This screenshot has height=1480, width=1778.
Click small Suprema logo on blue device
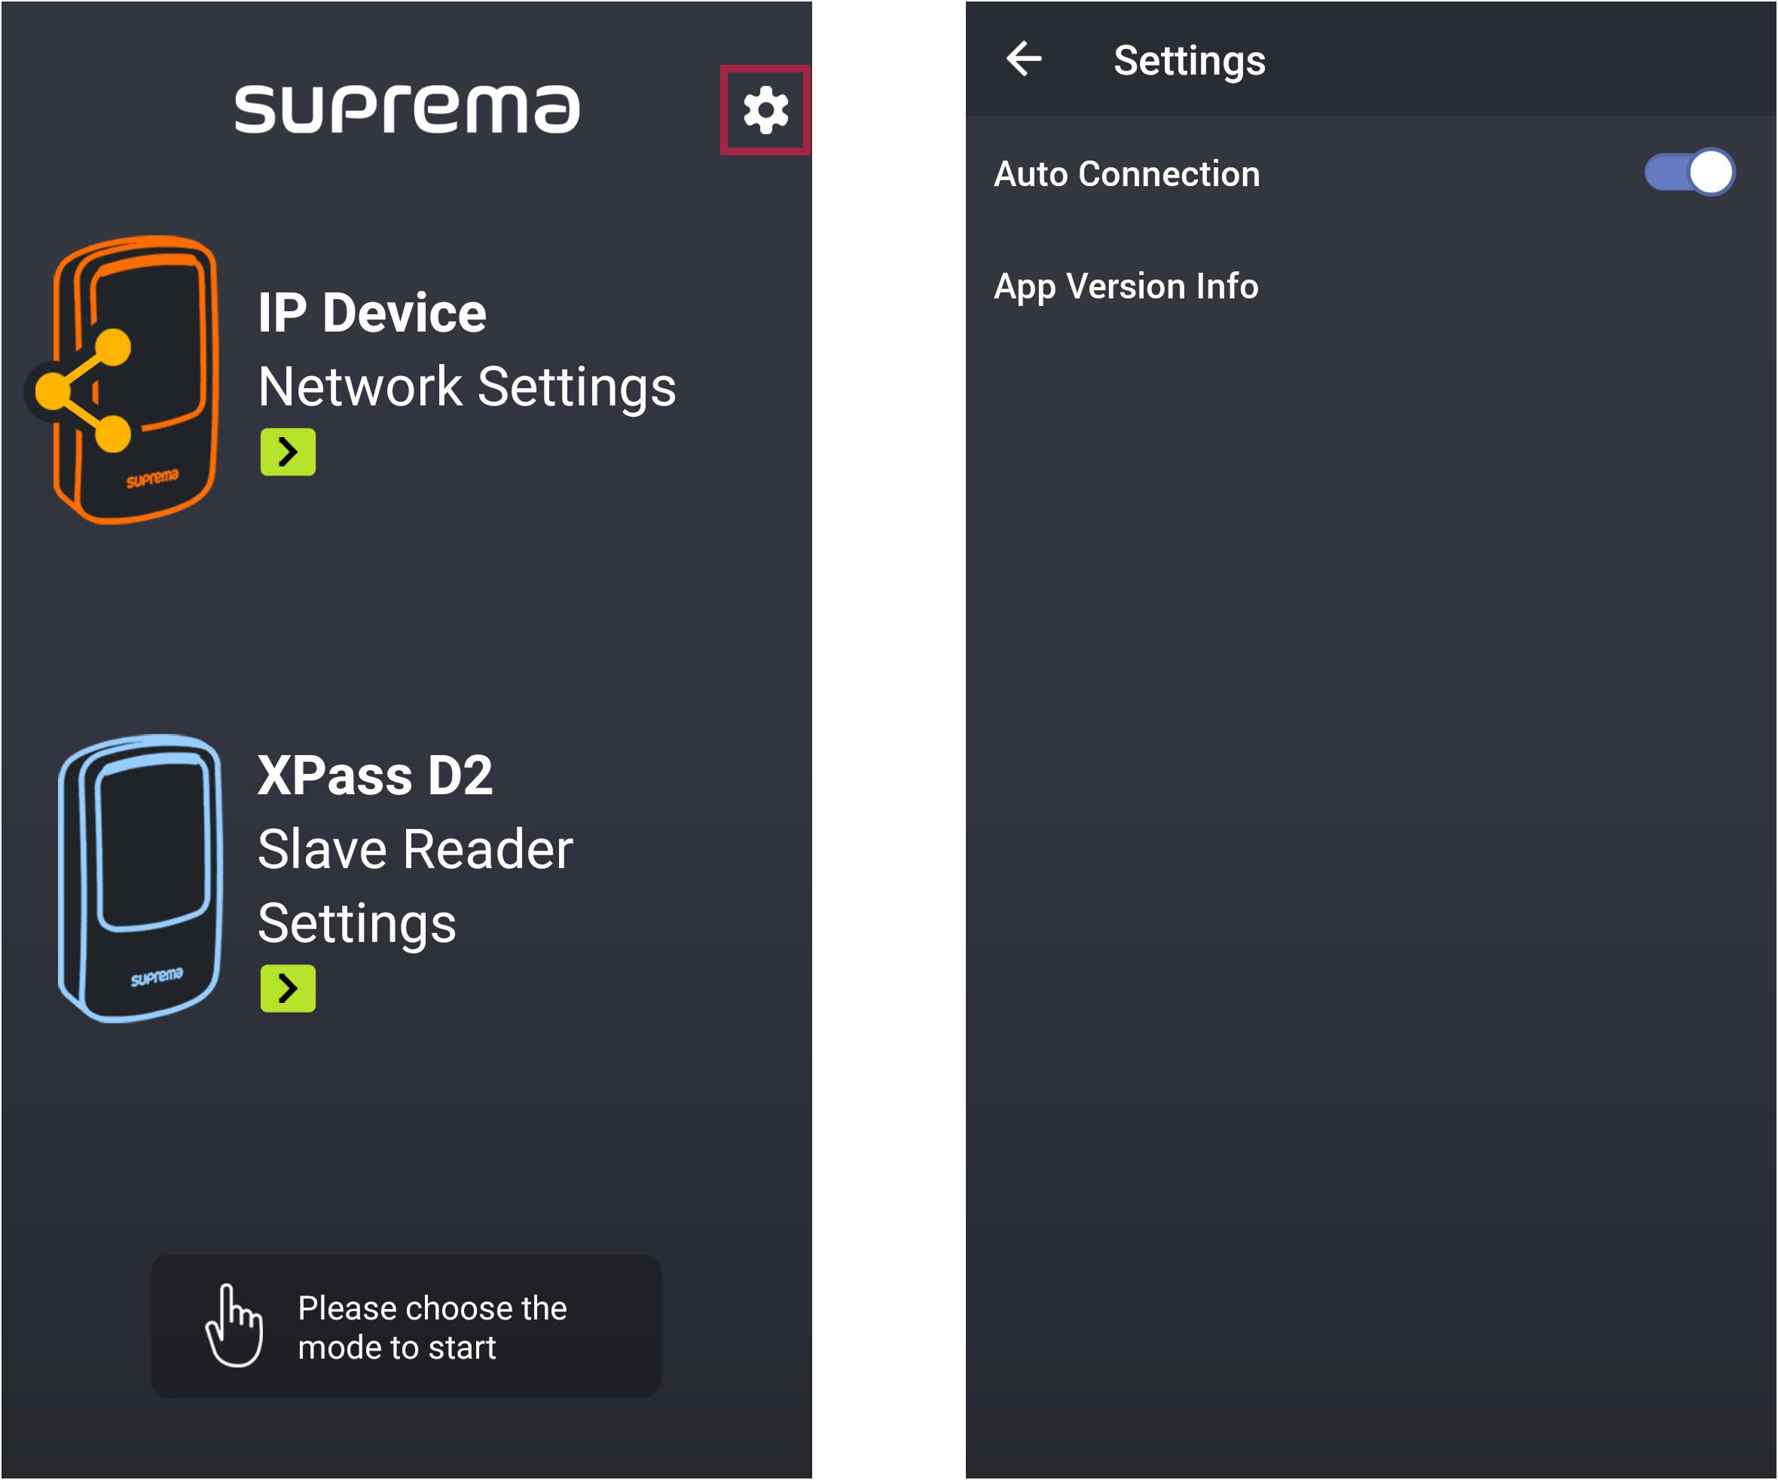click(157, 978)
